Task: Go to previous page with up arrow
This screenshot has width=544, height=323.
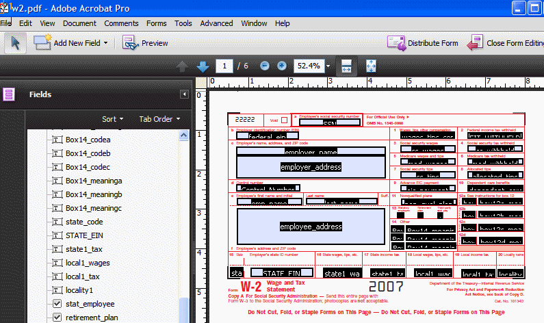Action: click(x=182, y=66)
